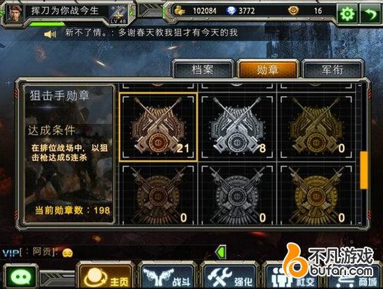Expand chat panel with green arrow
The image size is (383, 289).
tap(221, 252)
